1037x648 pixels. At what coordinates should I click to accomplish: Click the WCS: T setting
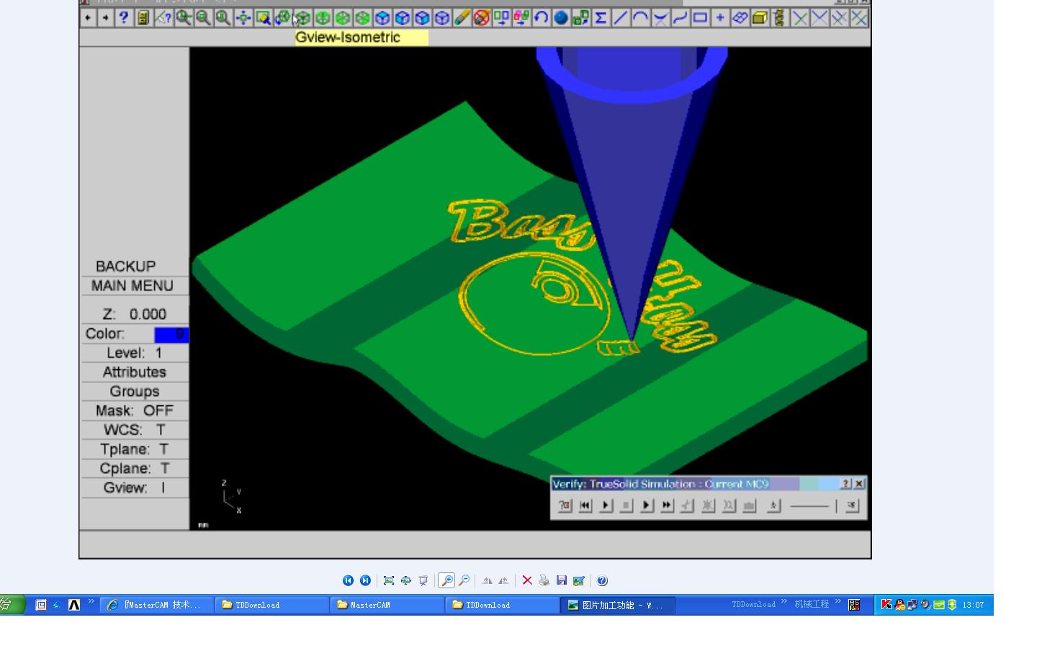click(135, 430)
